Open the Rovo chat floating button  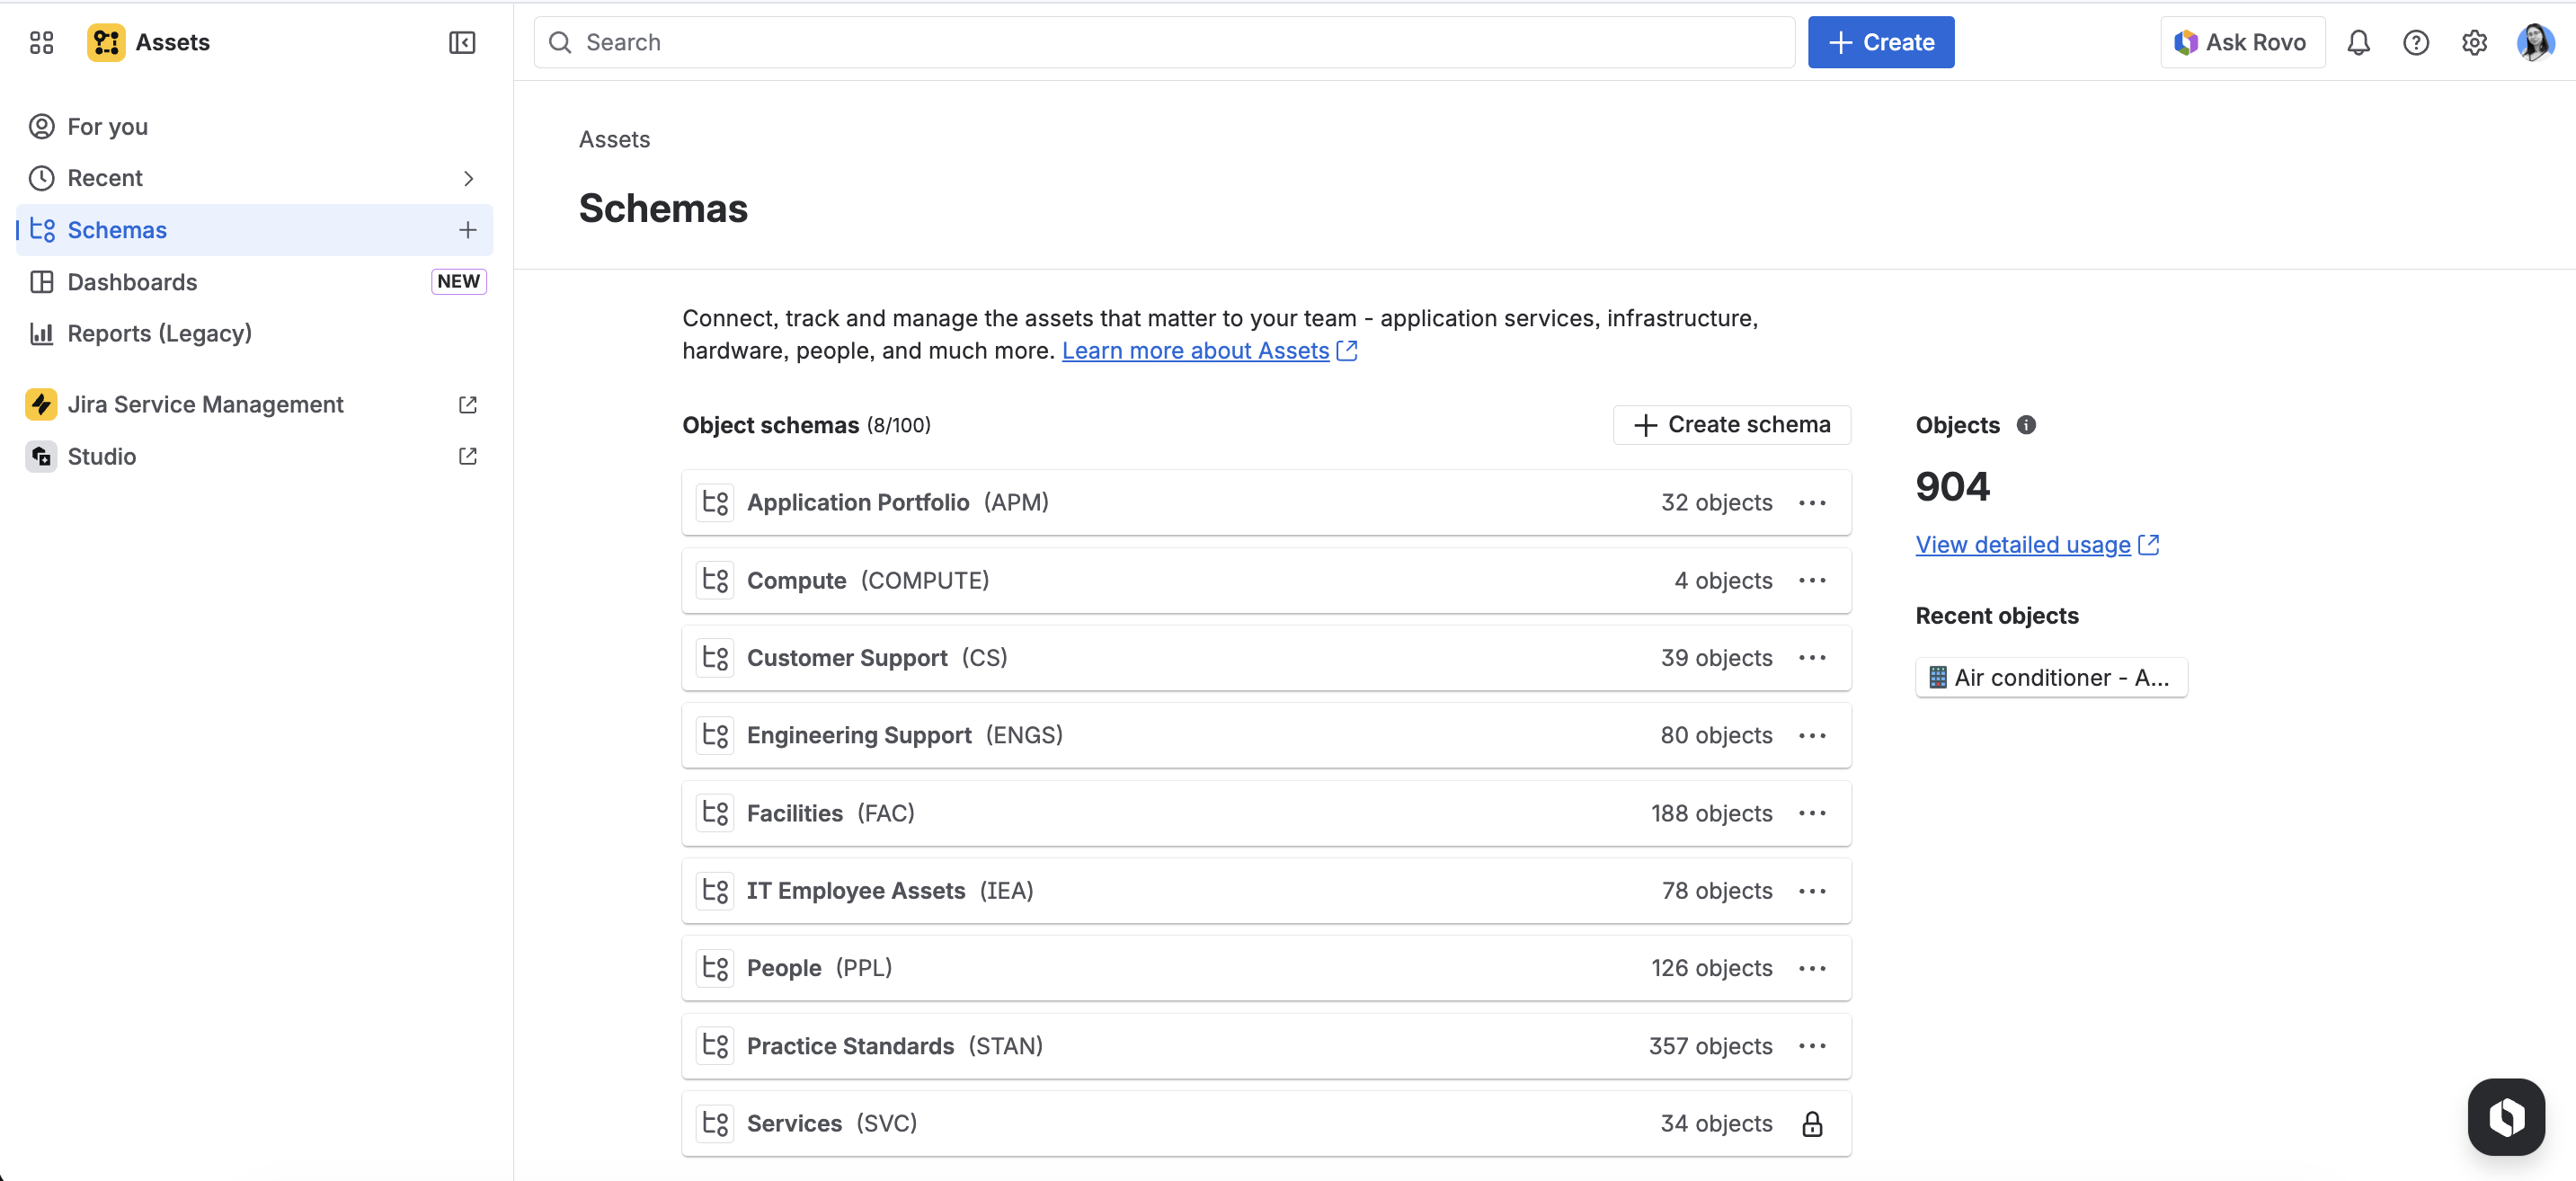[x=2505, y=1116]
